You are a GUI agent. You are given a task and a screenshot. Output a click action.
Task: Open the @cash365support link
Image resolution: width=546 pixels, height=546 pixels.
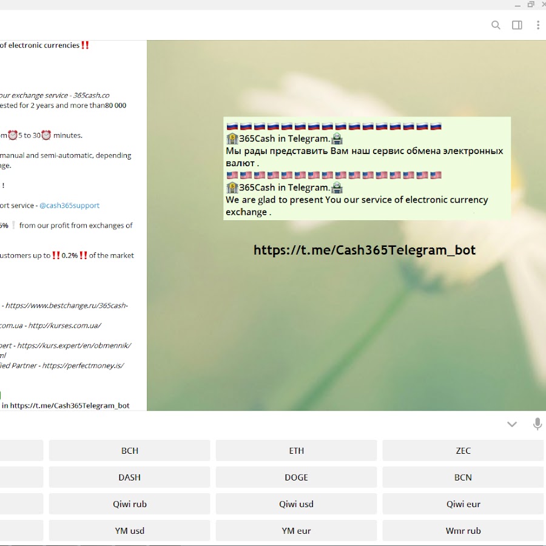(69, 206)
